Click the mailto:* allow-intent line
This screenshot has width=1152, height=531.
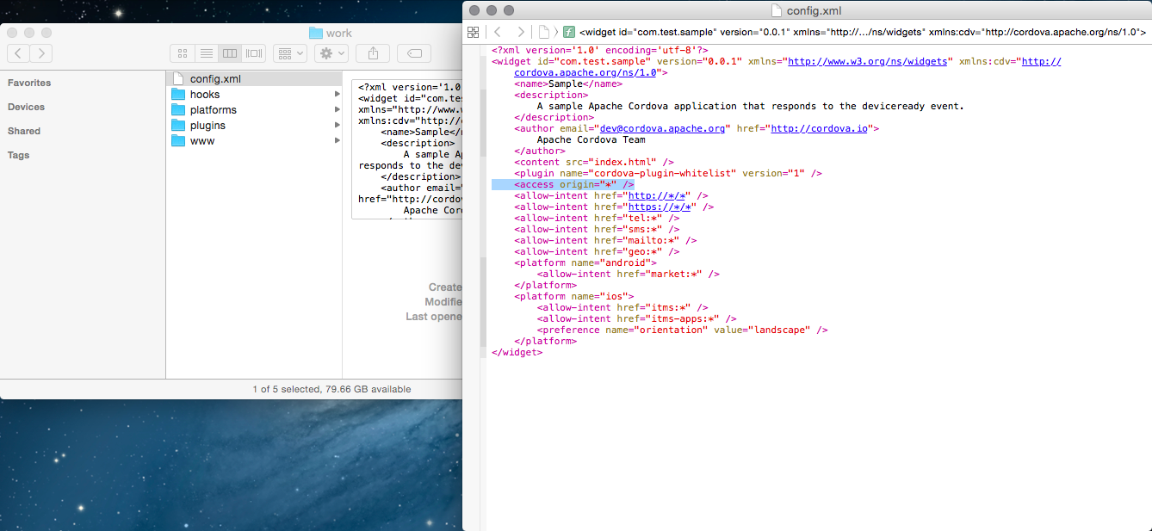click(x=605, y=240)
